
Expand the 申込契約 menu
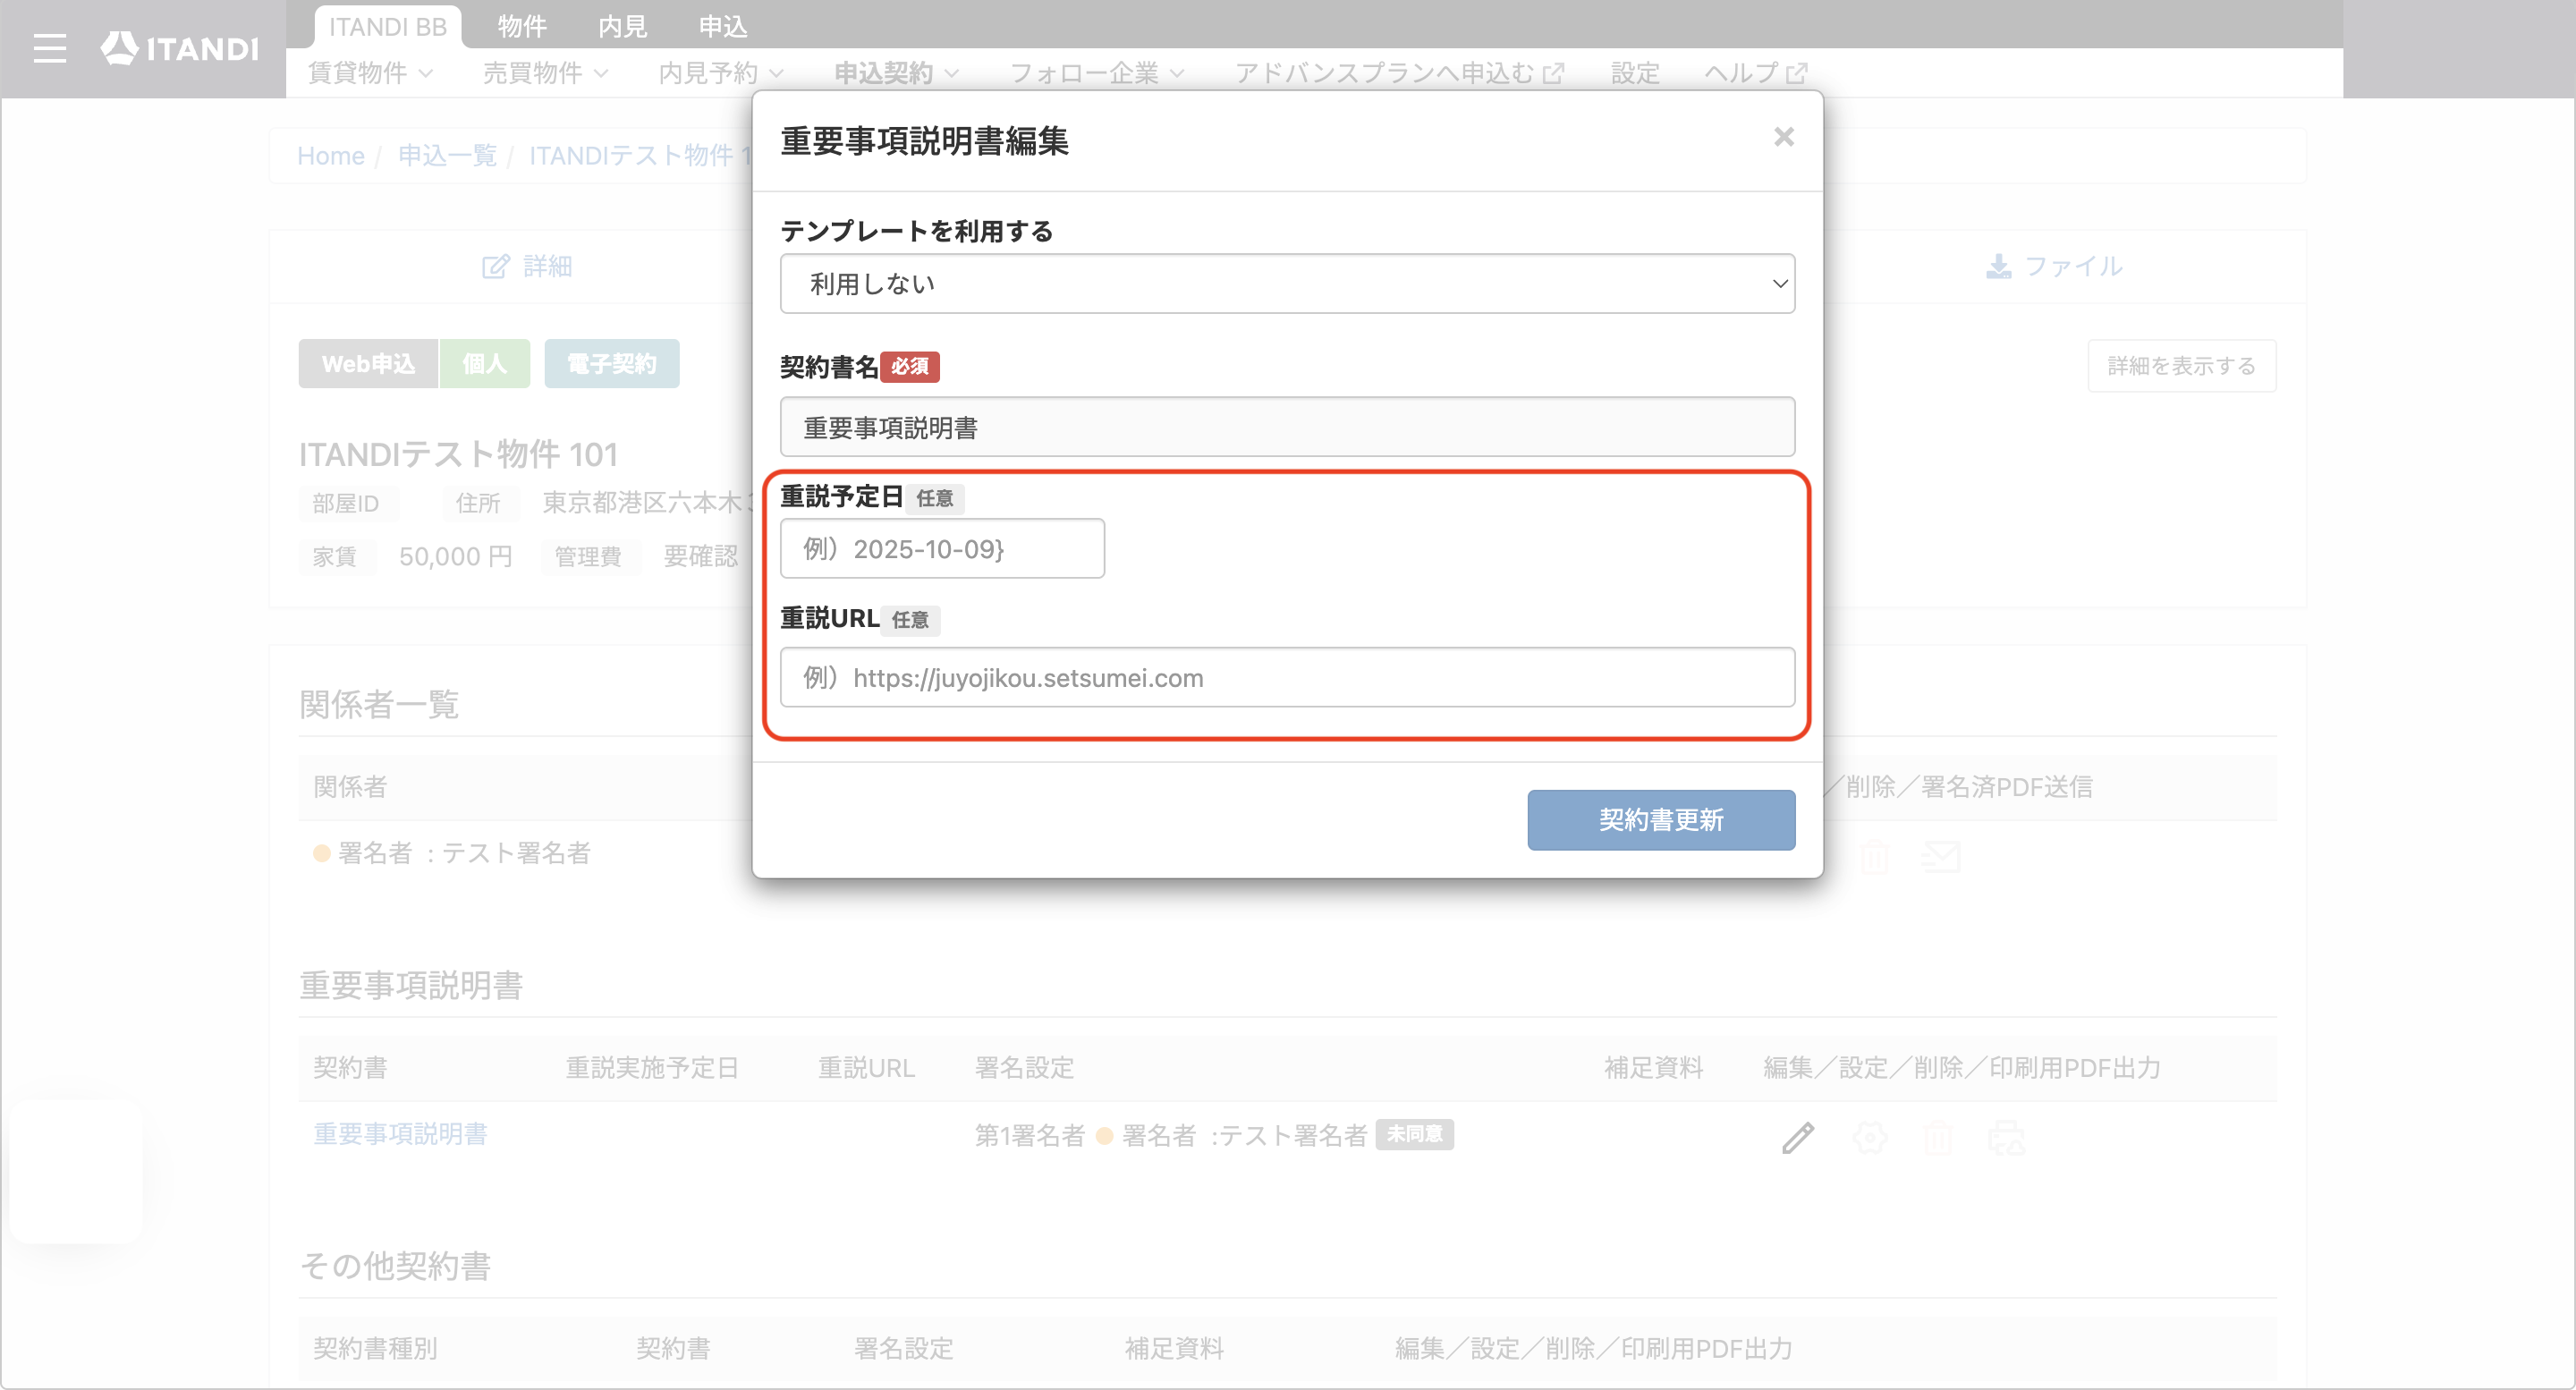click(896, 73)
